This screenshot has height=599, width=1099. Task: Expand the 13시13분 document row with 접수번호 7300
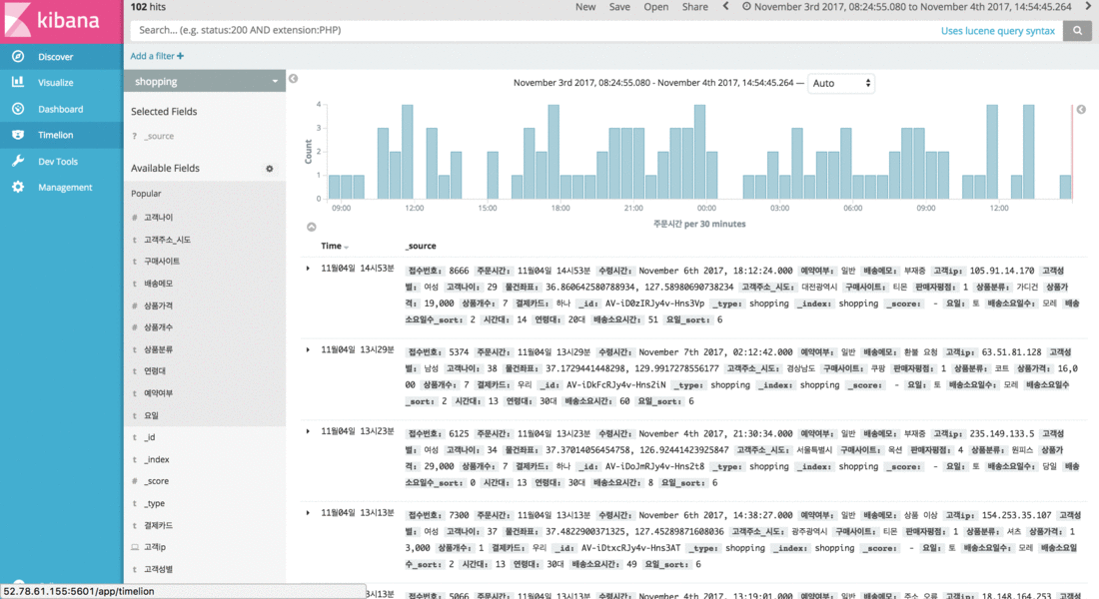click(308, 513)
